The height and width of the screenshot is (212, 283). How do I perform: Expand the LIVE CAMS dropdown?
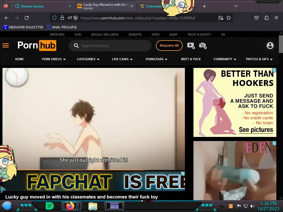[x=122, y=59]
